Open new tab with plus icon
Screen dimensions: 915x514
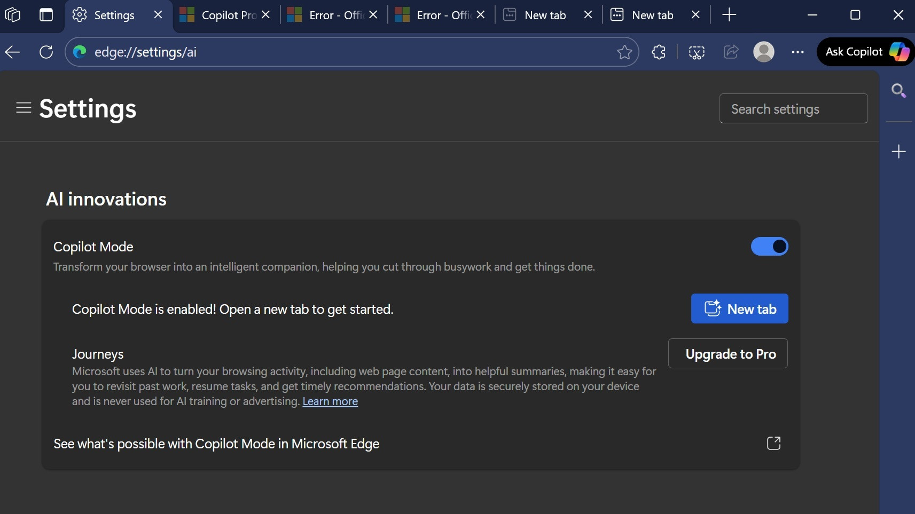(729, 15)
